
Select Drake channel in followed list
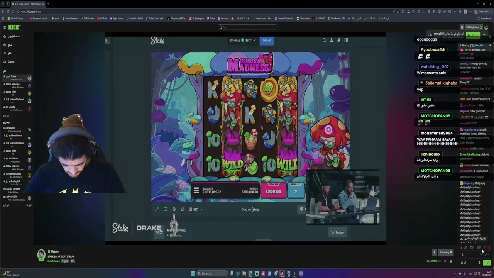click(x=17, y=78)
